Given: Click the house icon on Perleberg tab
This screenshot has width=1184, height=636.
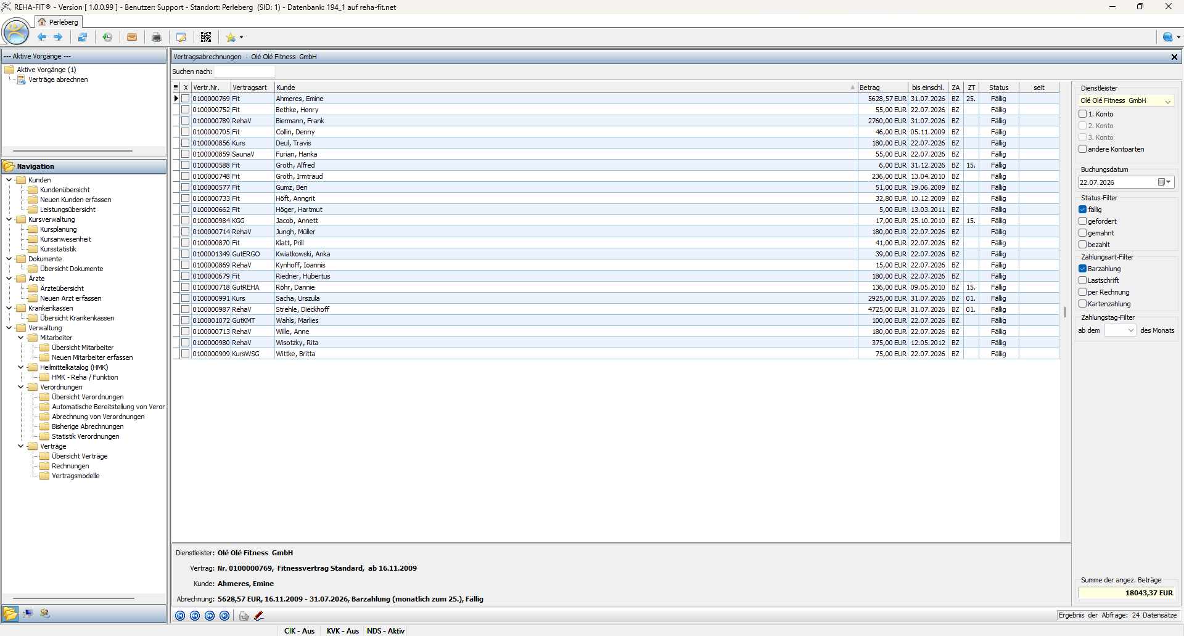Looking at the screenshot, I should click(42, 22).
